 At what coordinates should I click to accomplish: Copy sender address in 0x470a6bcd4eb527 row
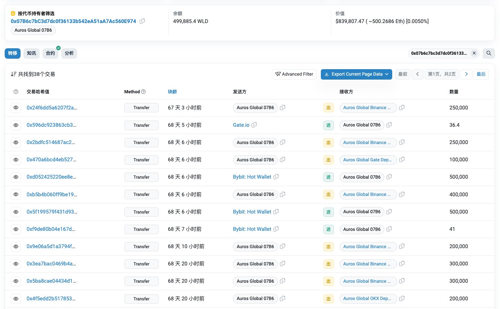tap(283, 160)
